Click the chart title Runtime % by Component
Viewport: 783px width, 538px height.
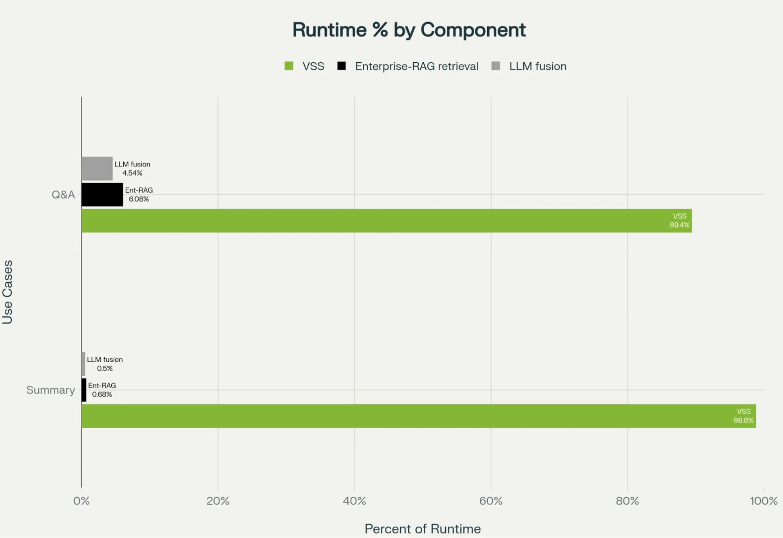point(409,29)
